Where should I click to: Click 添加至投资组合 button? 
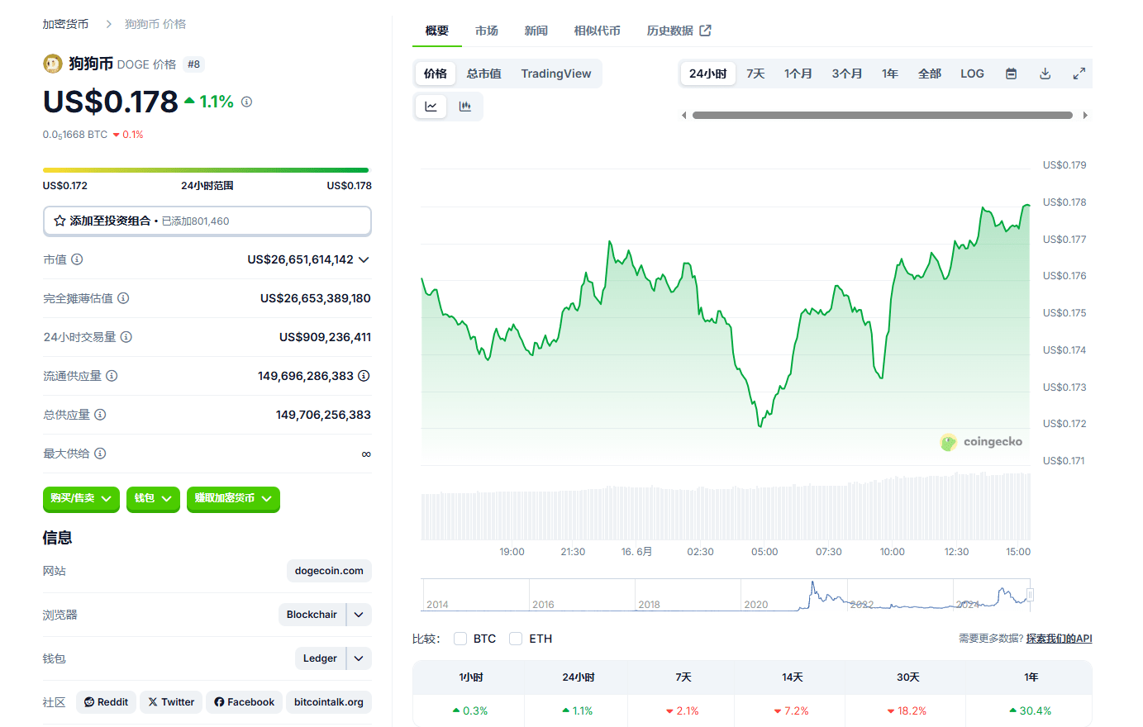point(207,221)
